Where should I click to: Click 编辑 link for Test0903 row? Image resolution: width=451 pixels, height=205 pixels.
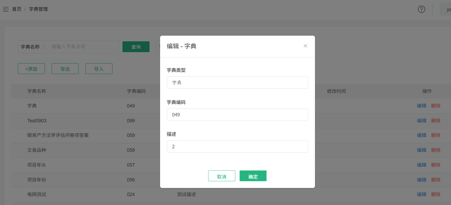pyautogui.click(x=422, y=120)
